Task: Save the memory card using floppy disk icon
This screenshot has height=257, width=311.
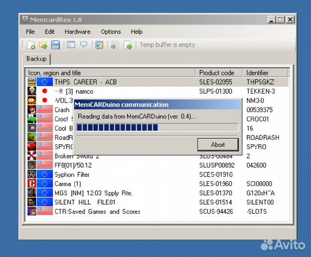Action: tap(56, 45)
